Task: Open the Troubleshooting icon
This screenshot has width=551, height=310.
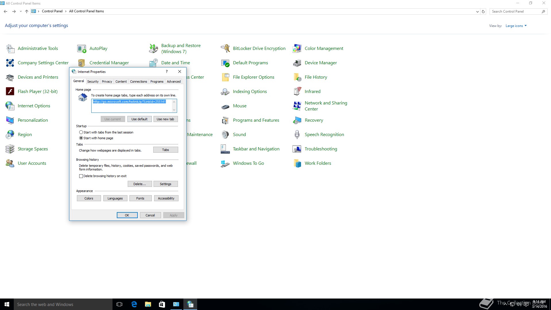Action: click(297, 149)
